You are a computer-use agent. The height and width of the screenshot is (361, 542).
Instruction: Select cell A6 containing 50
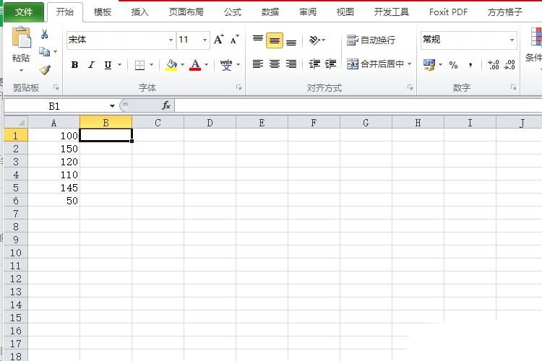(54, 201)
